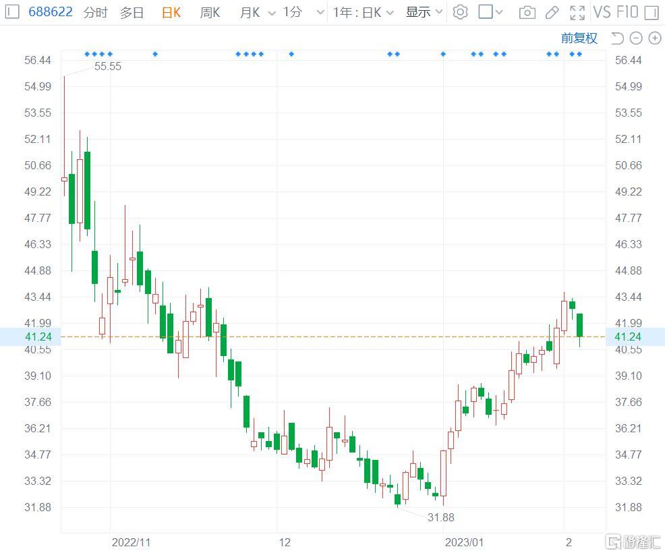Choose the 1分 minute interval
The height and width of the screenshot is (555, 665).
[293, 12]
